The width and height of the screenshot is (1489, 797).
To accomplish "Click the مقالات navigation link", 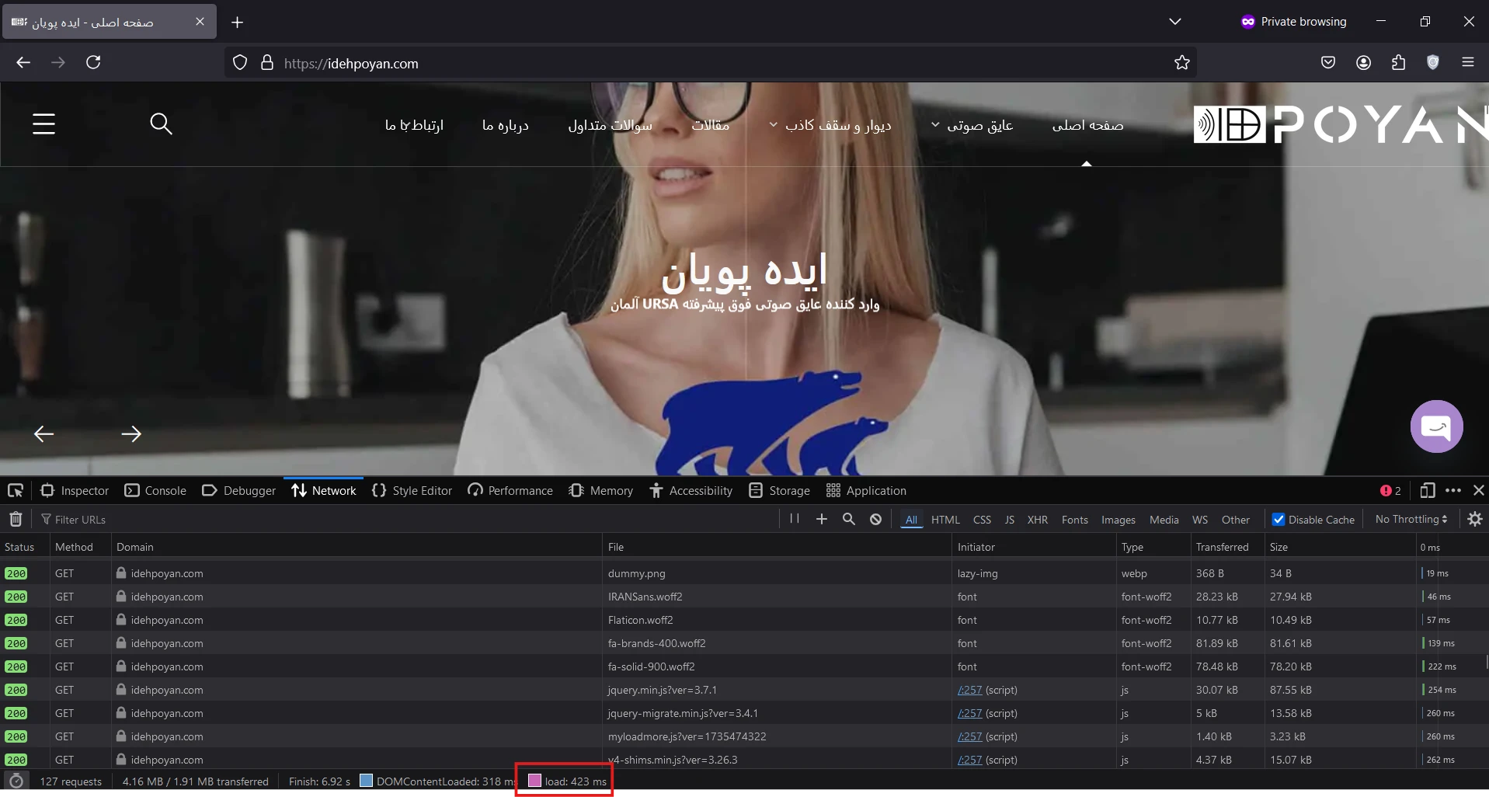I will [x=710, y=125].
